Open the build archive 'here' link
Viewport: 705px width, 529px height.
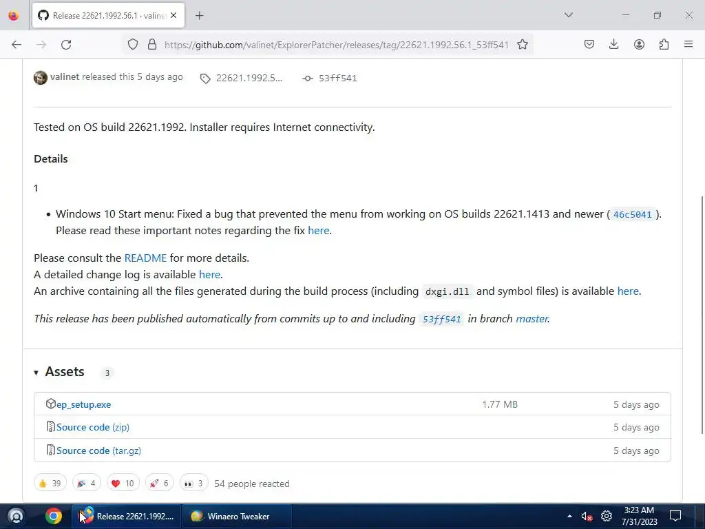[x=628, y=291]
